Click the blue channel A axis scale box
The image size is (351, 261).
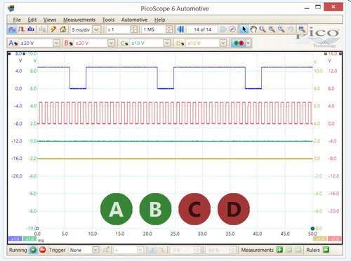[x=15, y=239]
